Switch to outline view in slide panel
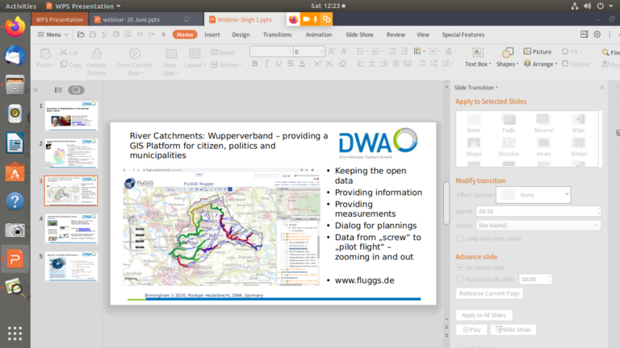Screen dimensions: 620x348 click(58, 89)
